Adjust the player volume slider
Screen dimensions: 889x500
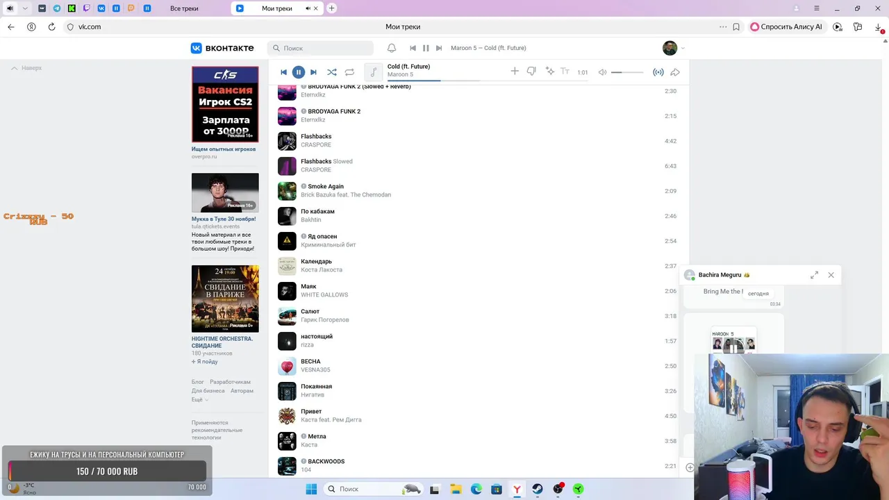click(x=627, y=72)
